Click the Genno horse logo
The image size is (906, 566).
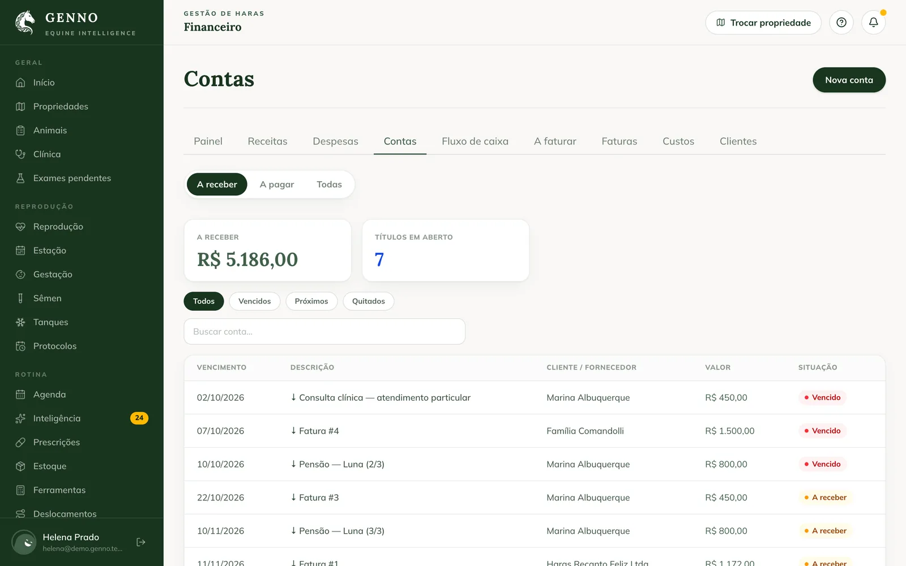click(x=25, y=23)
